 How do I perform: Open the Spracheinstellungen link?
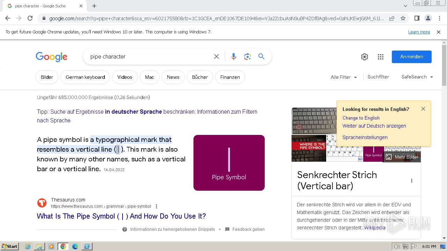[365, 137]
